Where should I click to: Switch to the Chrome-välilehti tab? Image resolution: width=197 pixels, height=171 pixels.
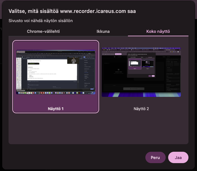click(x=43, y=31)
